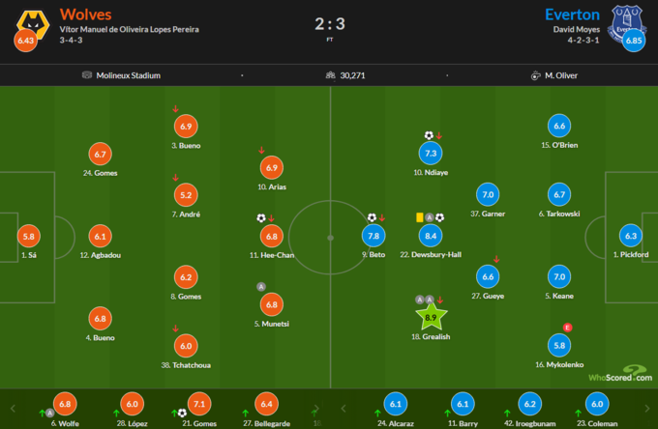Click the referee whistle icon by M. Oliver
Screen dimensions: 658x429
(x=535, y=75)
